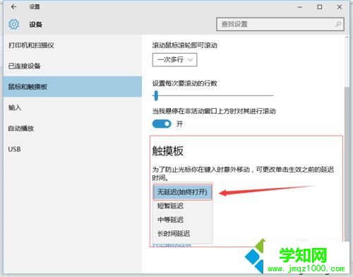Click the scroll-lines slider handle
This screenshot has width=353, height=277.
tap(156, 95)
